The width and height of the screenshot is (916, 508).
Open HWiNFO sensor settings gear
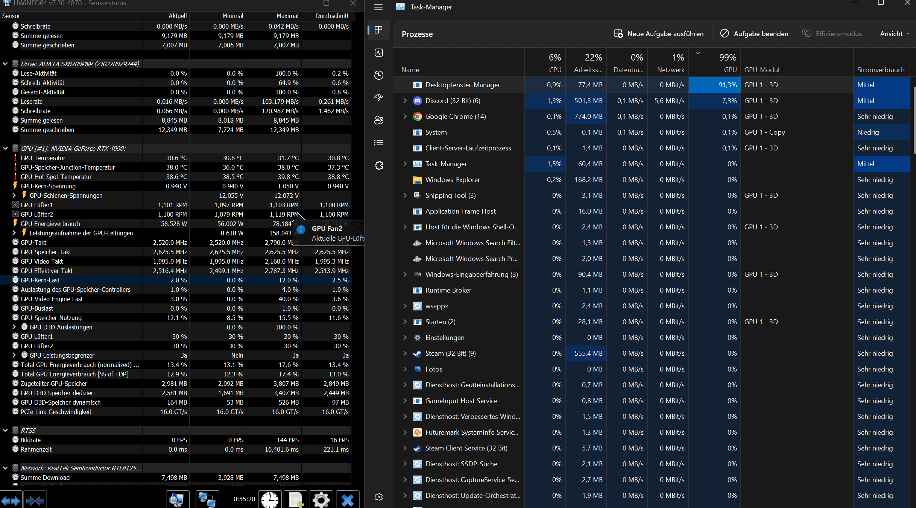pyautogui.click(x=321, y=500)
